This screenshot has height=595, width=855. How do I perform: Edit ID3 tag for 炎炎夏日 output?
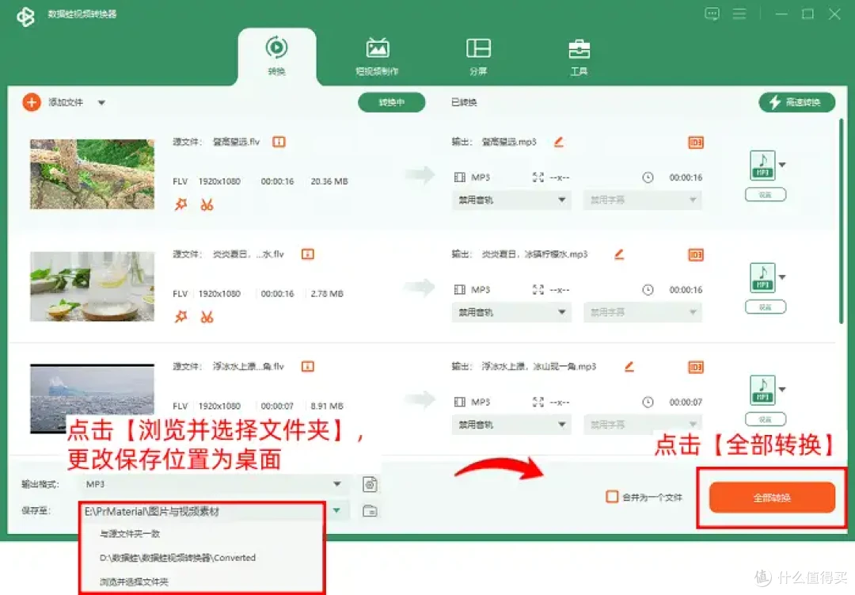tap(696, 255)
